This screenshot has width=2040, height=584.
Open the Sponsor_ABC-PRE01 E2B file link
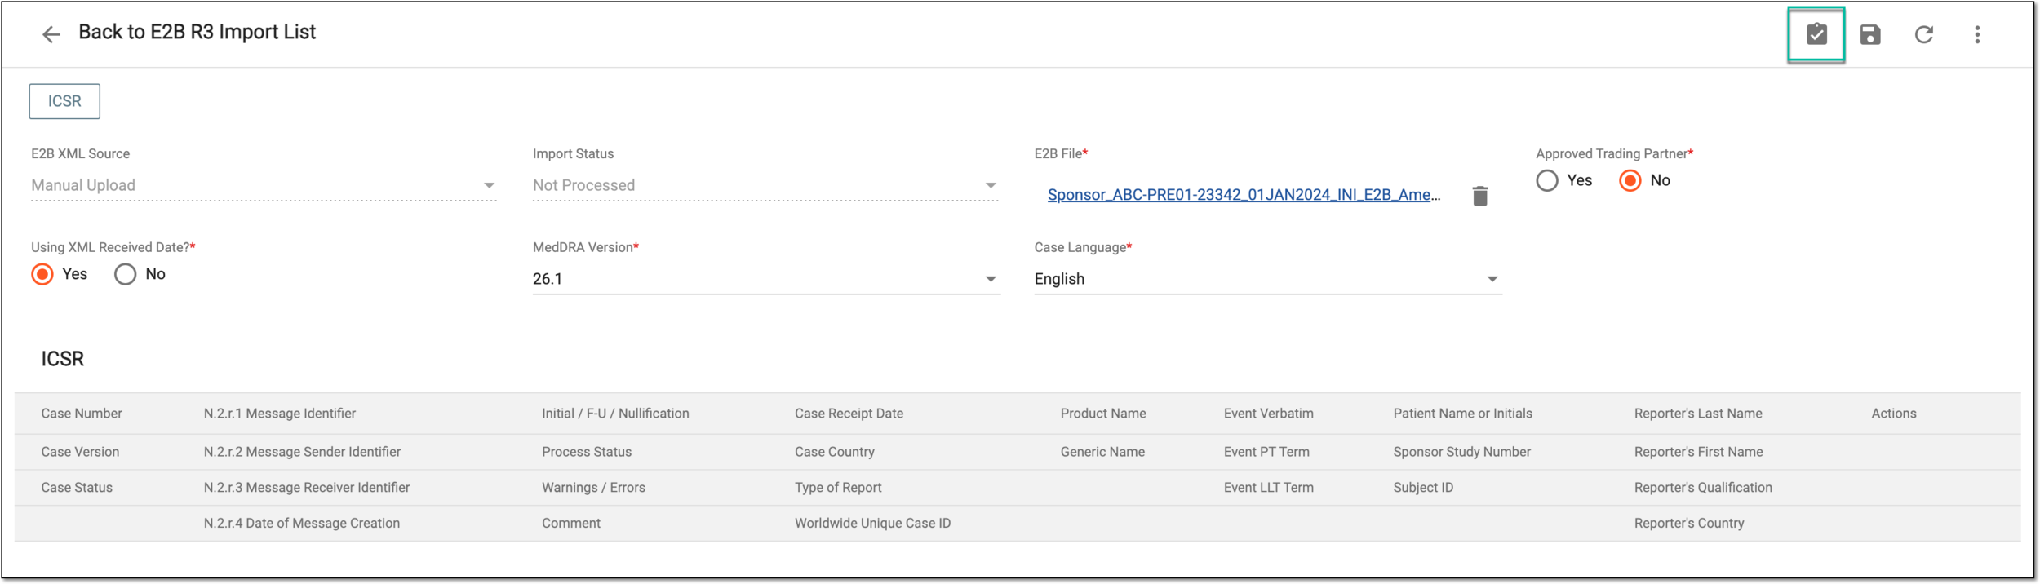click(1244, 195)
